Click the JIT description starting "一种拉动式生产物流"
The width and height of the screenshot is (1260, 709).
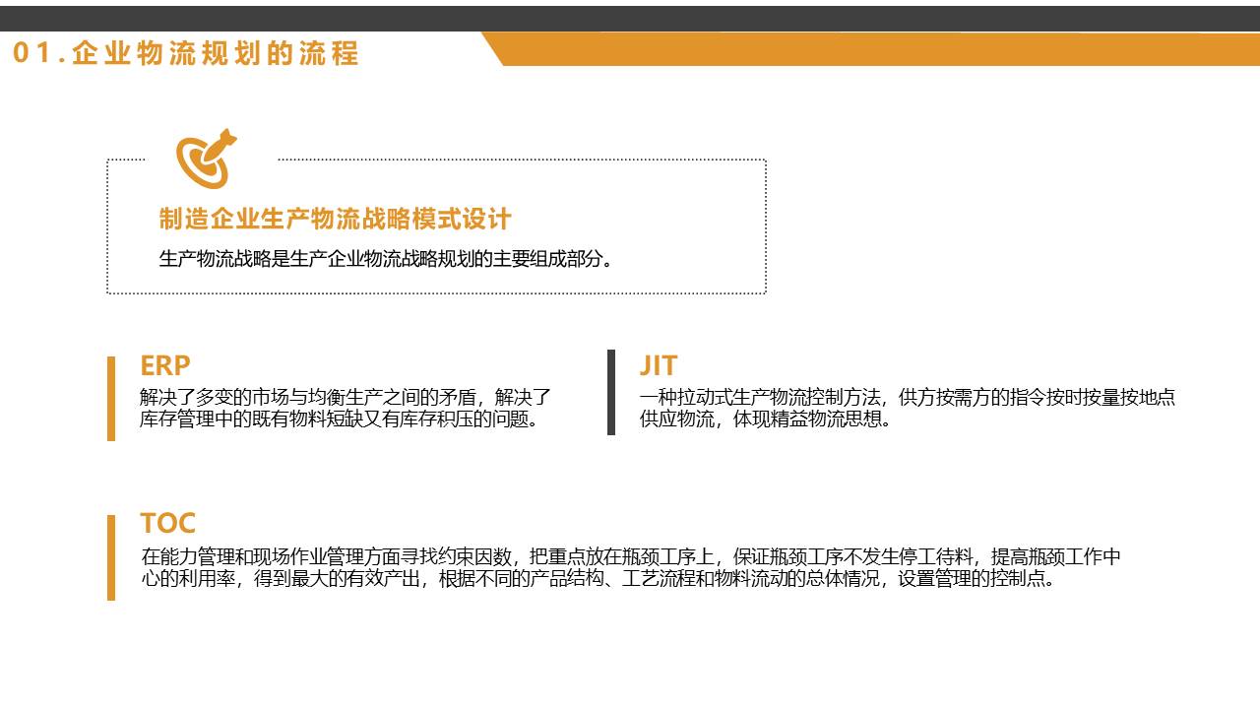click(908, 409)
